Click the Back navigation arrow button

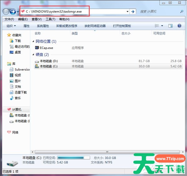(6, 12)
